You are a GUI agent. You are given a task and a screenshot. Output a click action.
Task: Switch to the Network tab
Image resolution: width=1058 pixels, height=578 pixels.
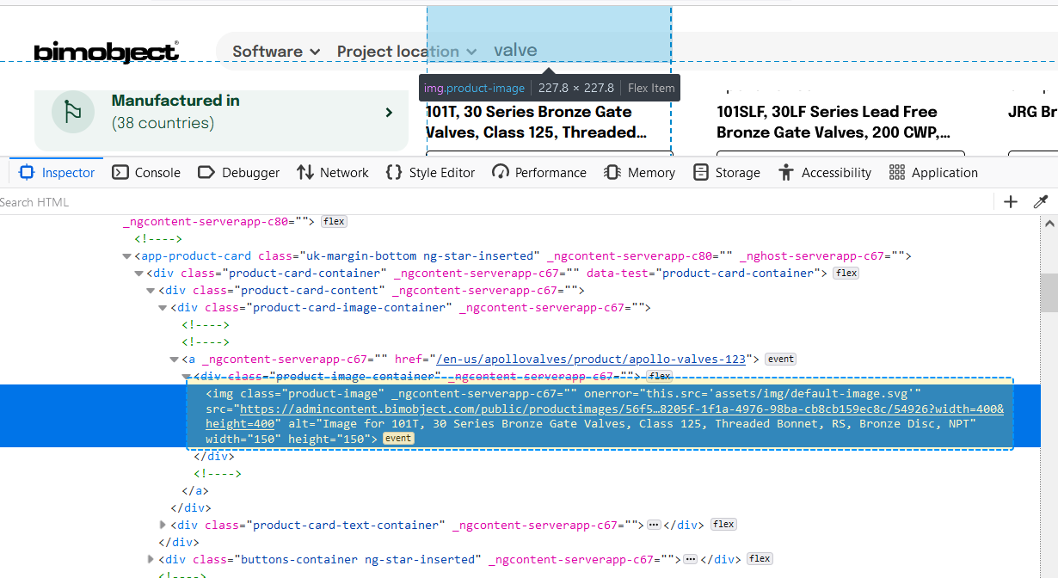(x=332, y=173)
